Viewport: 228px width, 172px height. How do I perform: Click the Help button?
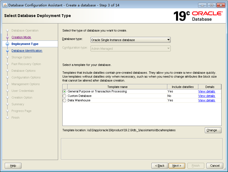(x=13, y=165)
